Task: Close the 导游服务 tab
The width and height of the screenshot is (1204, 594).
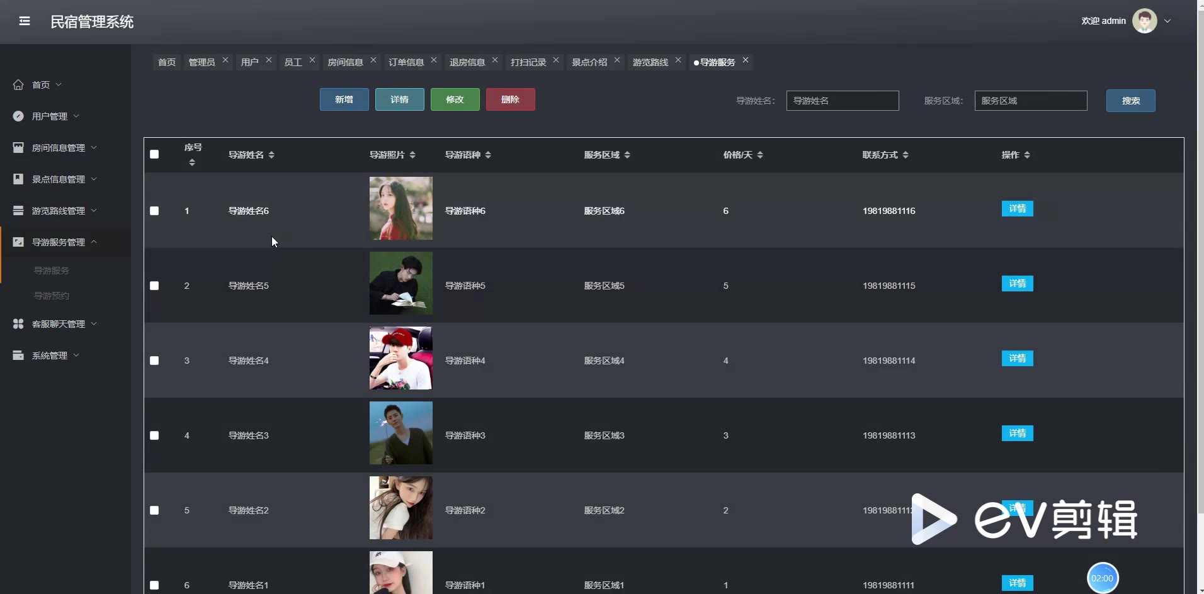Action: pyautogui.click(x=746, y=60)
